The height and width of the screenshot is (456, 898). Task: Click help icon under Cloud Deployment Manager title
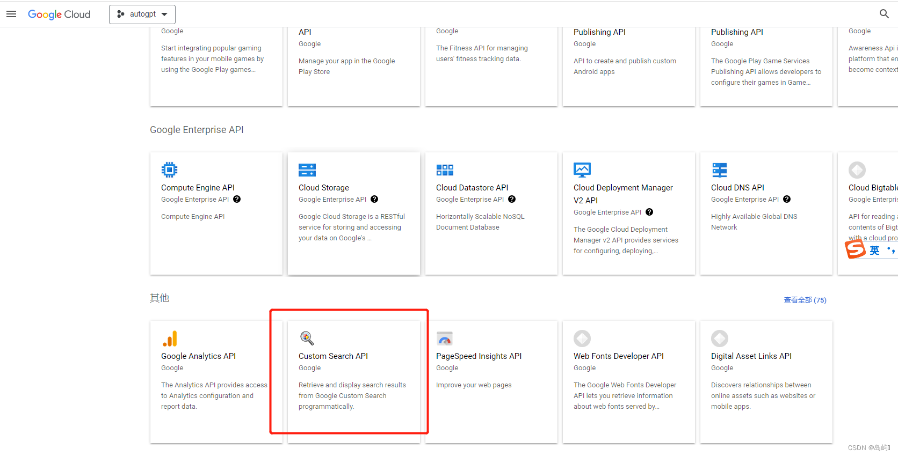point(649,212)
